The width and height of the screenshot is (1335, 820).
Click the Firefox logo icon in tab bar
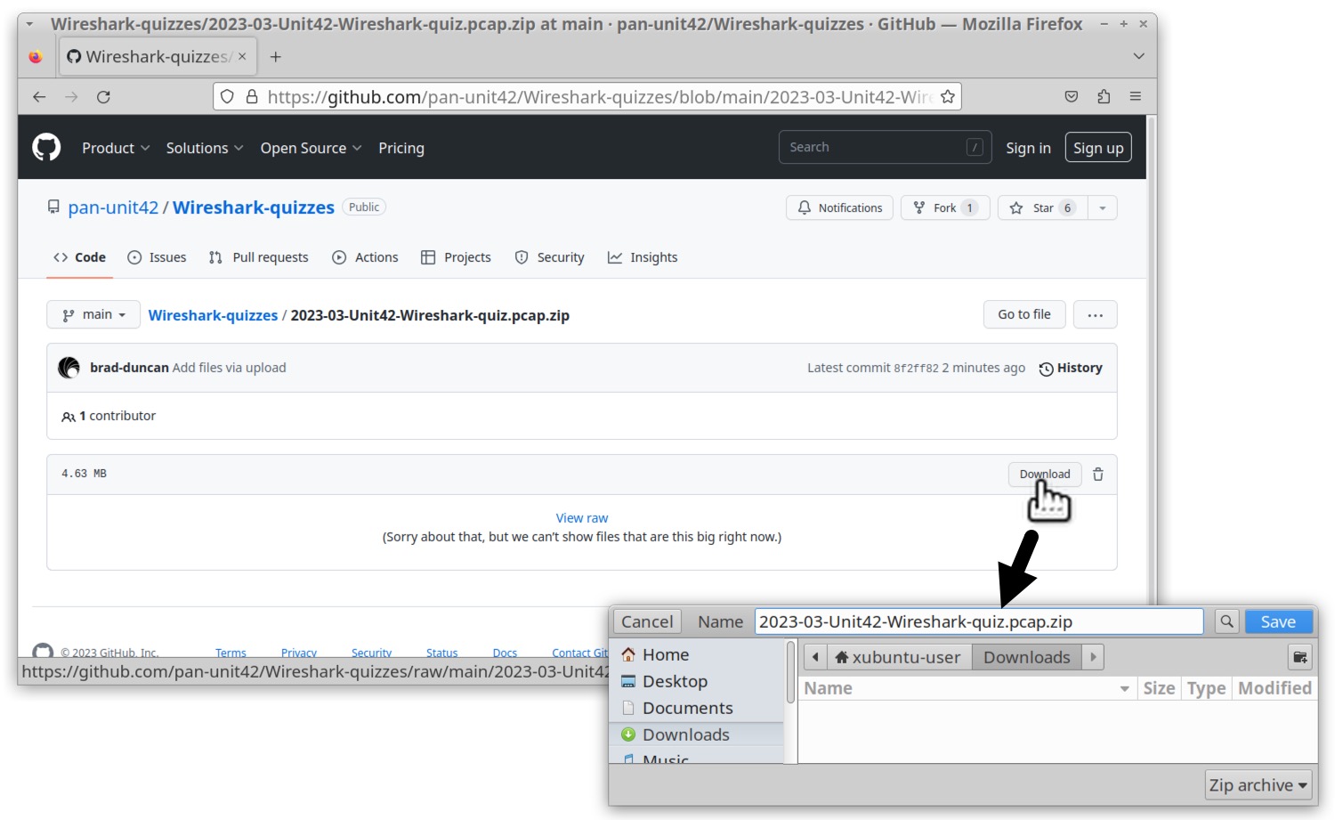[36, 57]
